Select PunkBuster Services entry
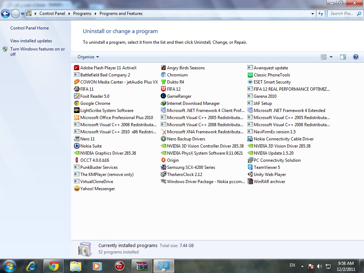Screen dimensions: 364x273 [x=96, y=167]
